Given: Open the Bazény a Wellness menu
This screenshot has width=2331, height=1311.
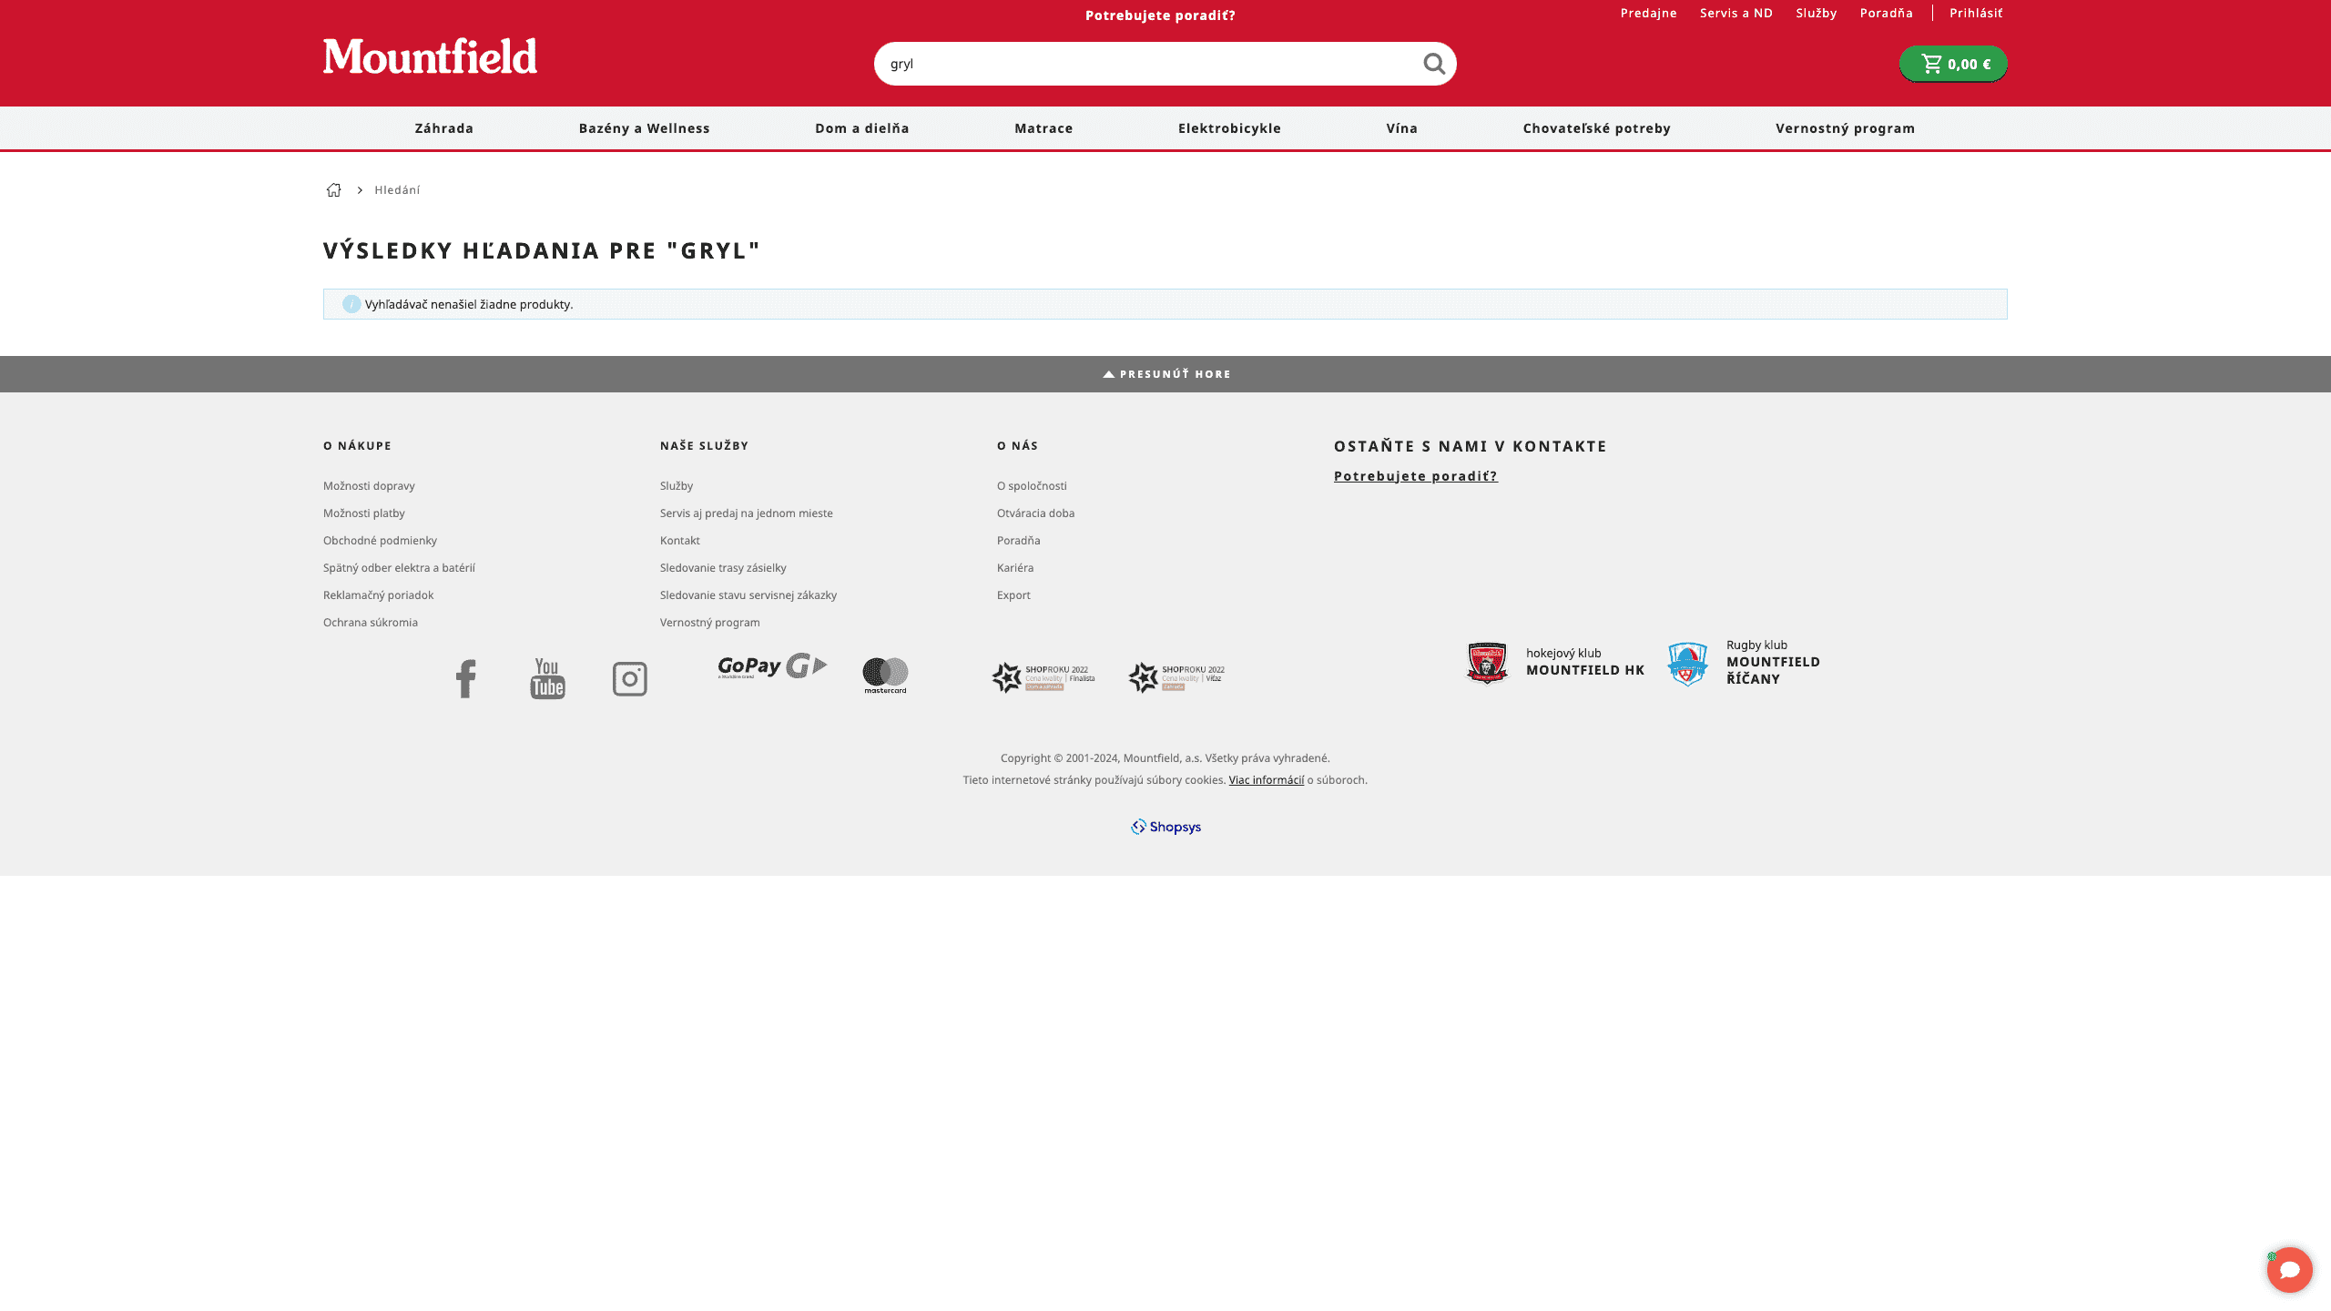Looking at the screenshot, I should [x=644, y=128].
